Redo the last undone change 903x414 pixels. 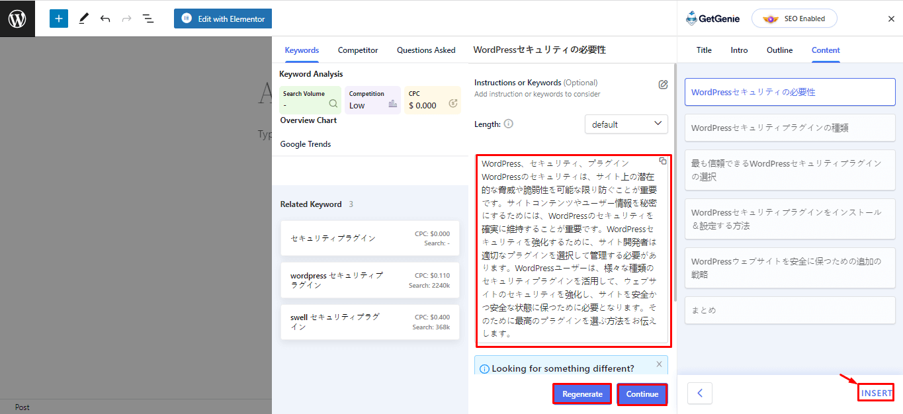coord(126,19)
